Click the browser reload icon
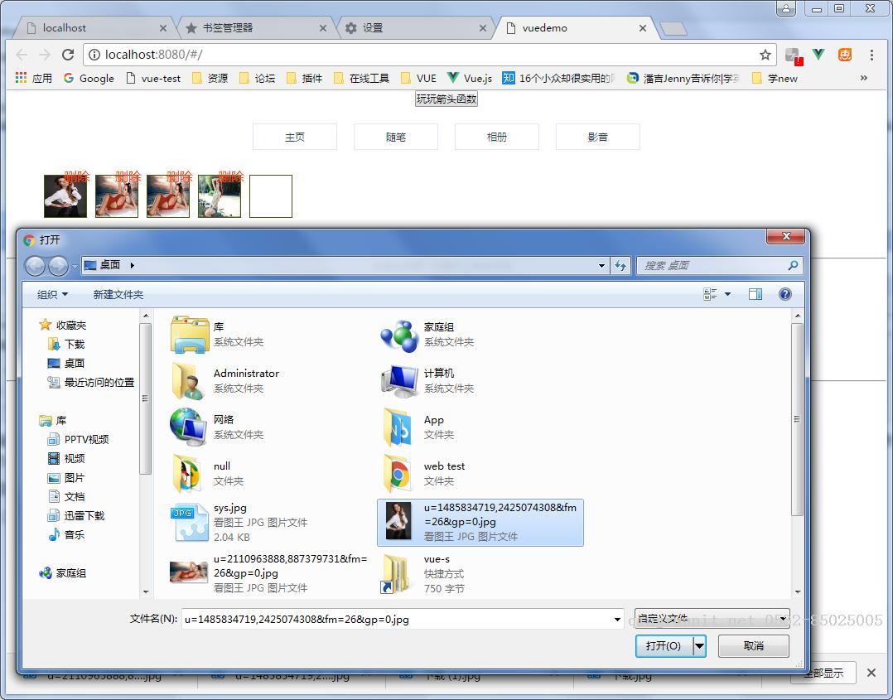This screenshot has height=700, width=893. [x=68, y=55]
